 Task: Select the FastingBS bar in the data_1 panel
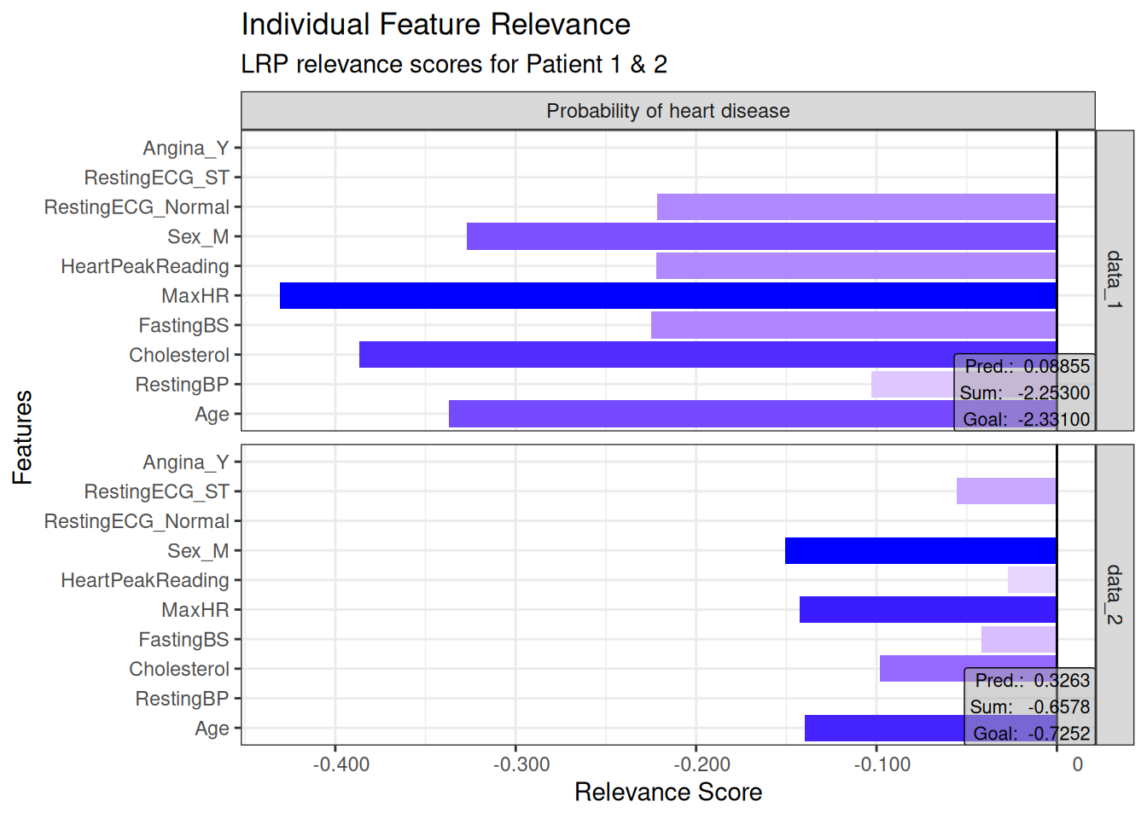(x=853, y=325)
